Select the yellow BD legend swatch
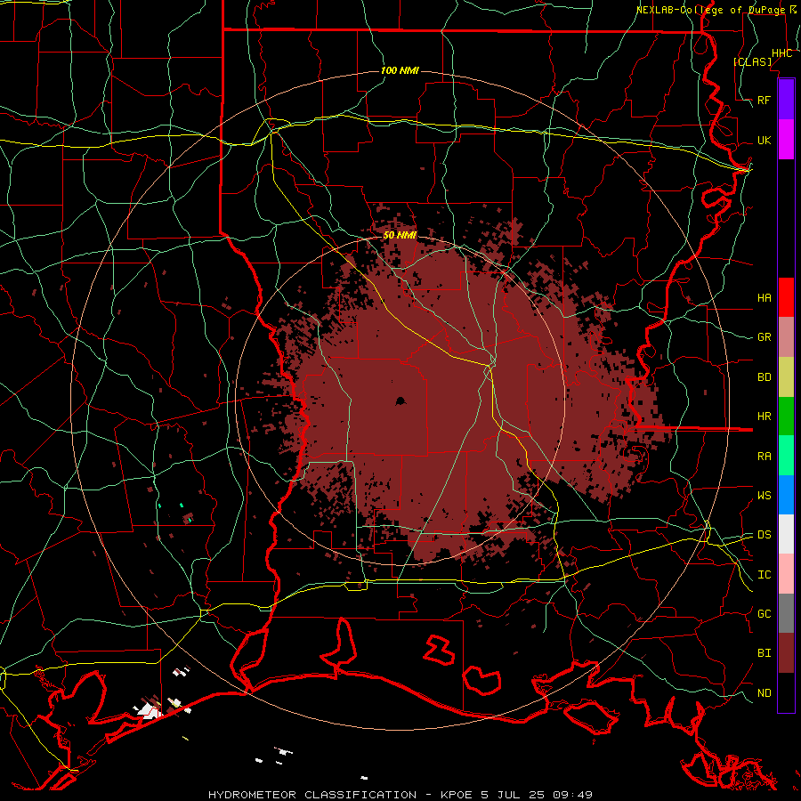Viewport: 801px width, 801px height. [786, 377]
